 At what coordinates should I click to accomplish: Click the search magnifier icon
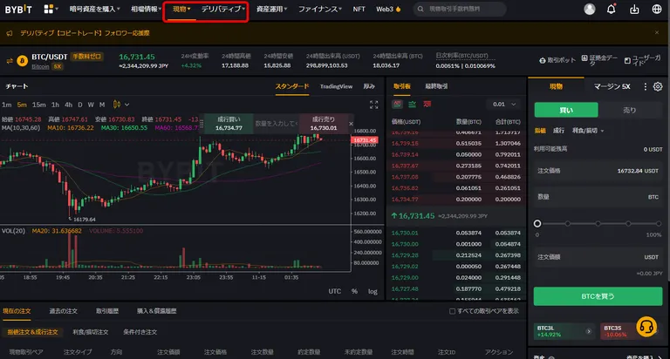pyautogui.click(x=420, y=9)
